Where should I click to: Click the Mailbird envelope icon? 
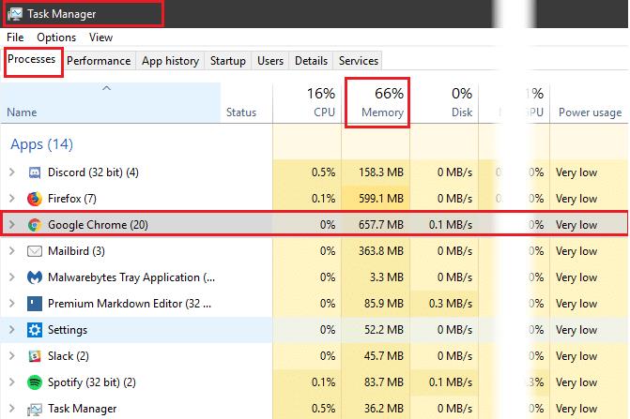coord(35,251)
